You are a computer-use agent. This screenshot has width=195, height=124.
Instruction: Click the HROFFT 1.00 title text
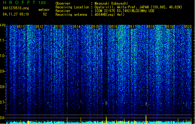[x=24, y=2]
